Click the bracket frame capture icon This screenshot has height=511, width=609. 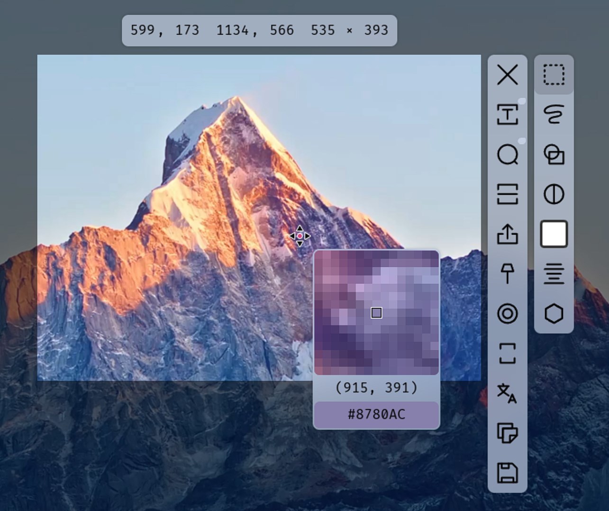507,354
